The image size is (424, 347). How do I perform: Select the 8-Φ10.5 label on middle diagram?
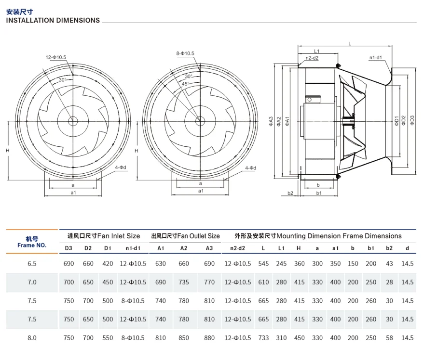click(x=185, y=53)
